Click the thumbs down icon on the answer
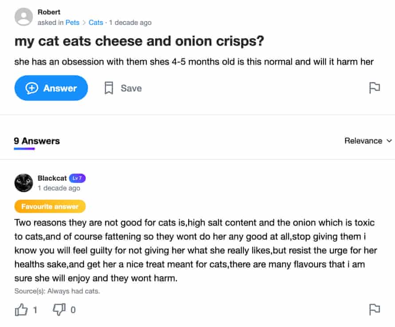The height and width of the screenshot is (327, 395). (59, 310)
